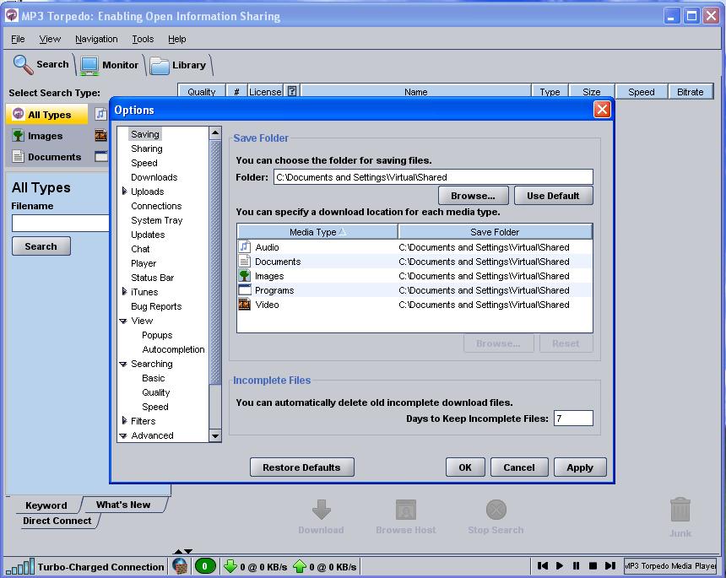
Task: Switch to the Direct Connect tab
Action: [x=57, y=521]
